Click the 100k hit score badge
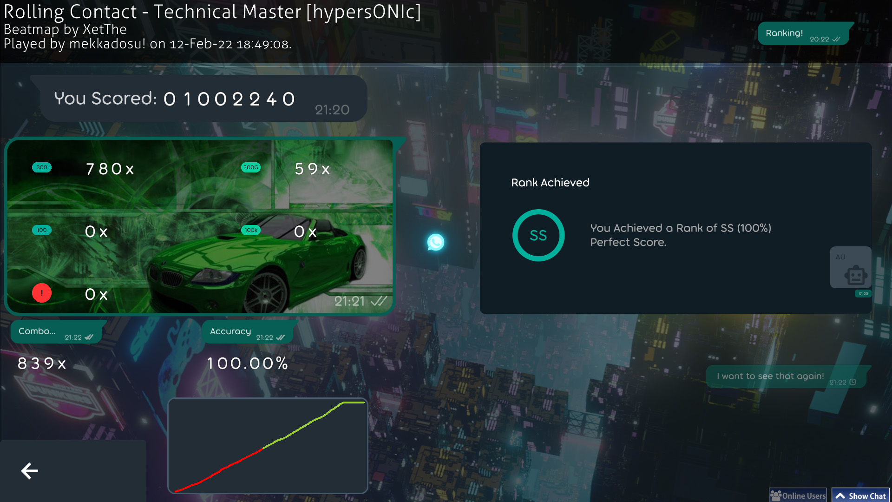The height and width of the screenshot is (502, 892). tap(251, 230)
